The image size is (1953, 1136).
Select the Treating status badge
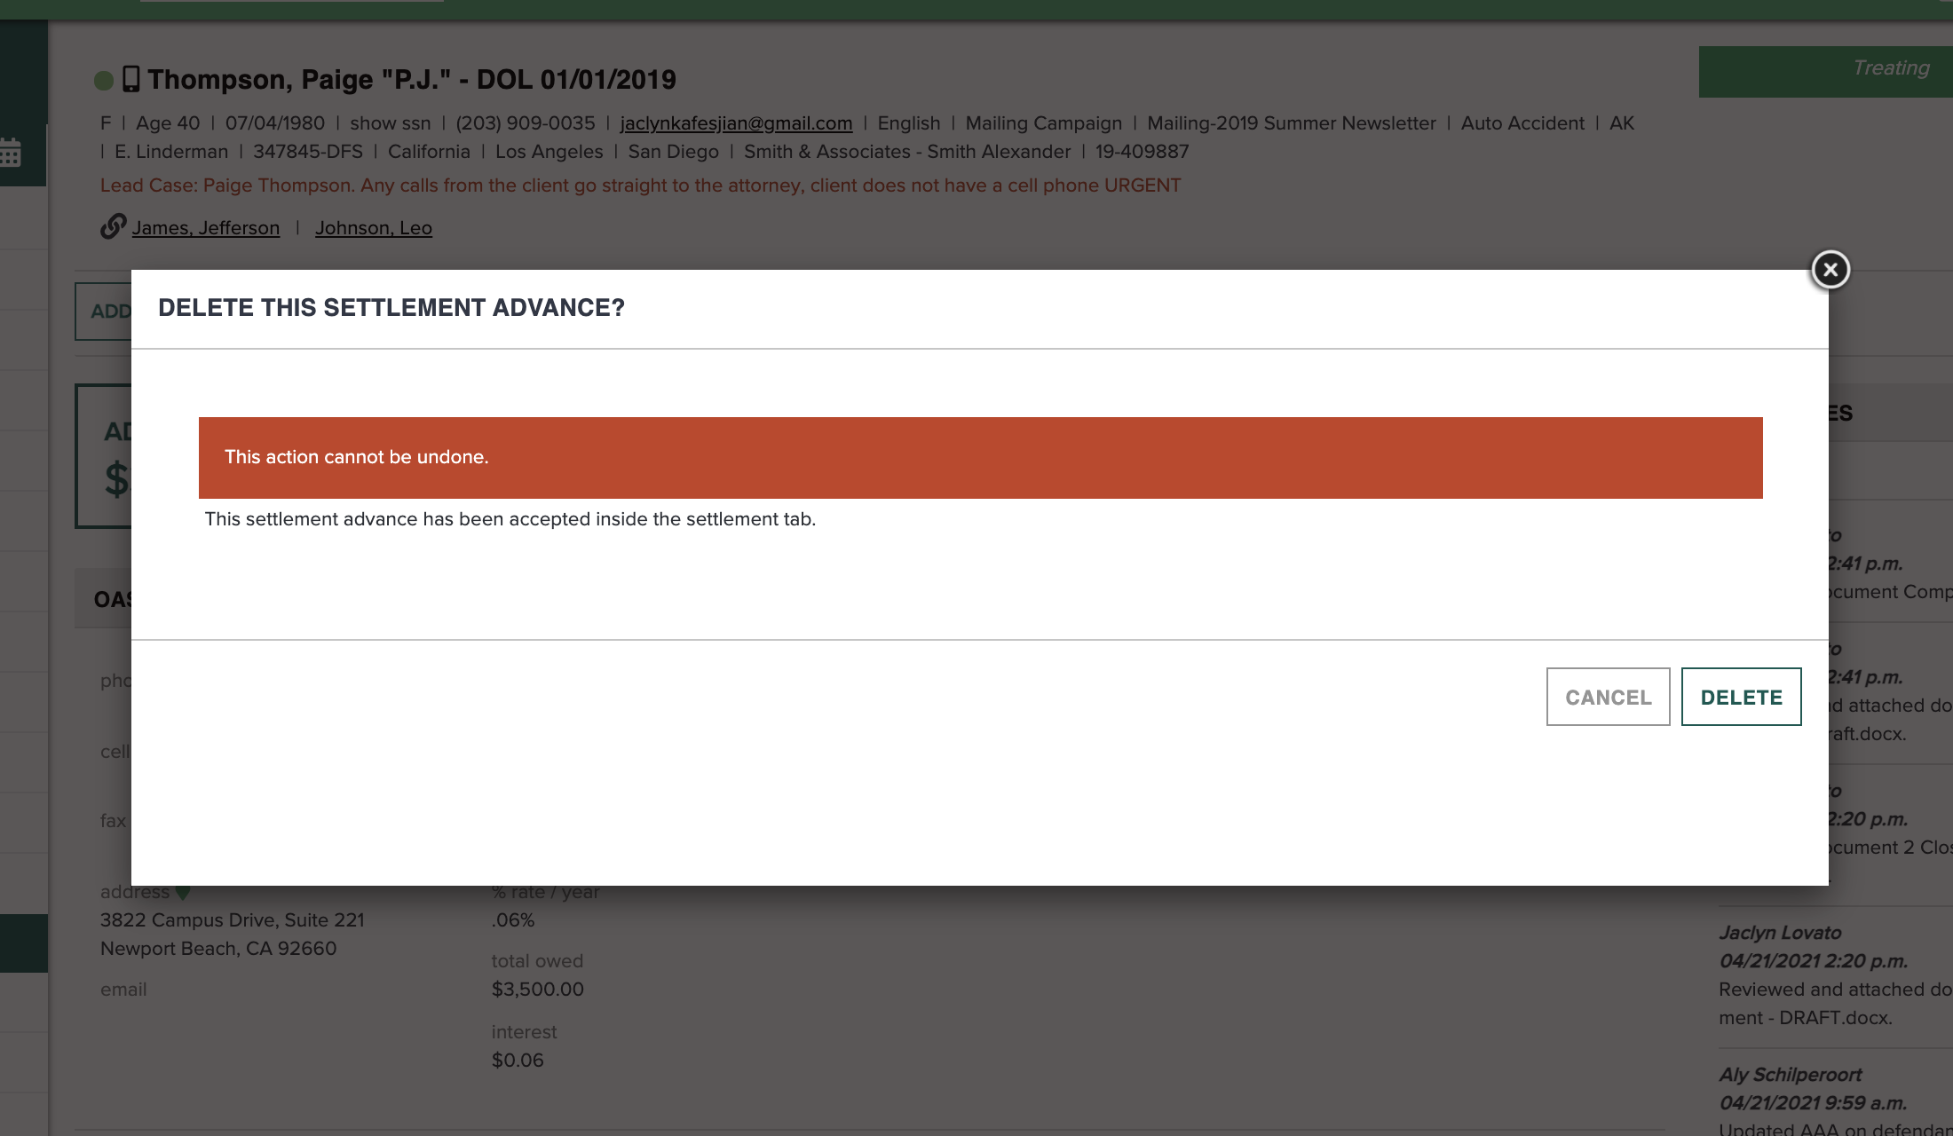[1891, 68]
